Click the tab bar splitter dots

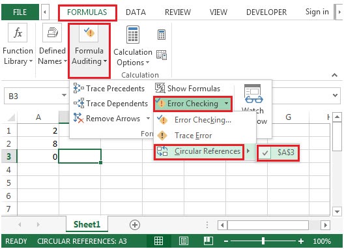click(x=207, y=225)
